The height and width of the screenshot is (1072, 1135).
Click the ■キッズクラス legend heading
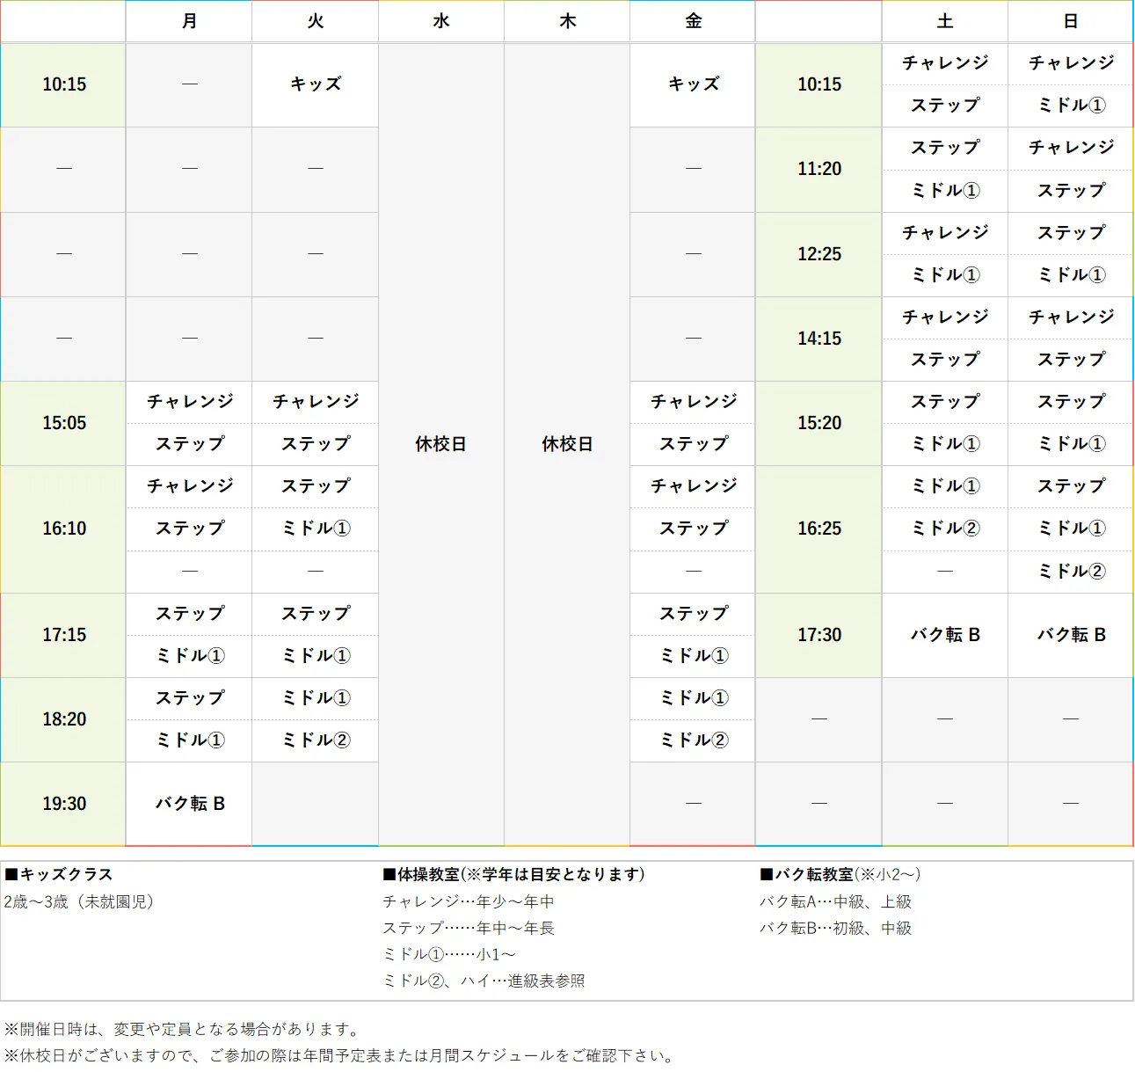pos(58,874)
